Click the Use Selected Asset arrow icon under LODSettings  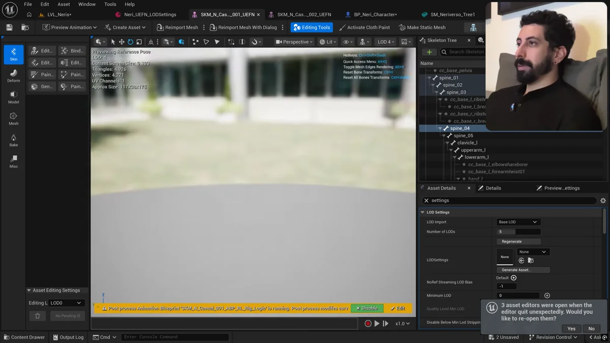[521, 260]
